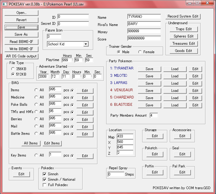
Task: Click the Adventure Started Year field
Action: pos(44,76)
